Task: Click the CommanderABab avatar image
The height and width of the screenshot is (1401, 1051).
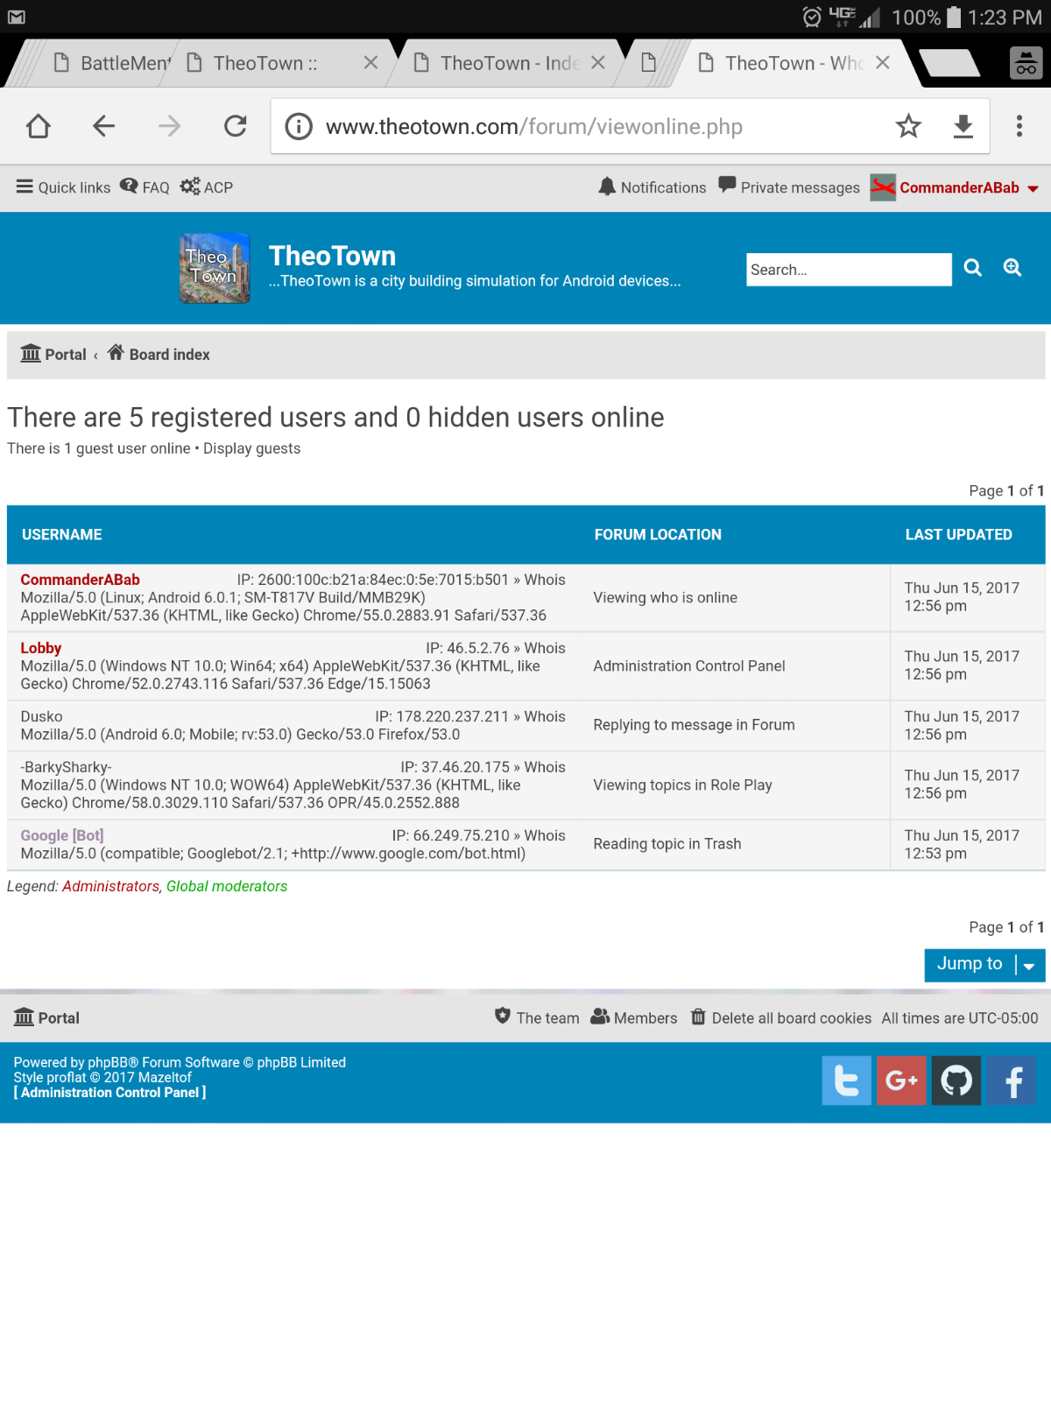Action: point(883,187)
